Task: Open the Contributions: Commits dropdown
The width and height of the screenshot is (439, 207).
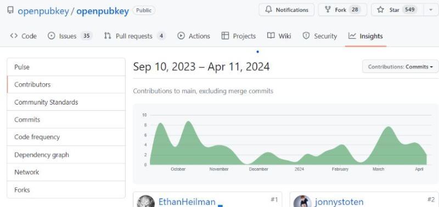Action: pos(401,67)
